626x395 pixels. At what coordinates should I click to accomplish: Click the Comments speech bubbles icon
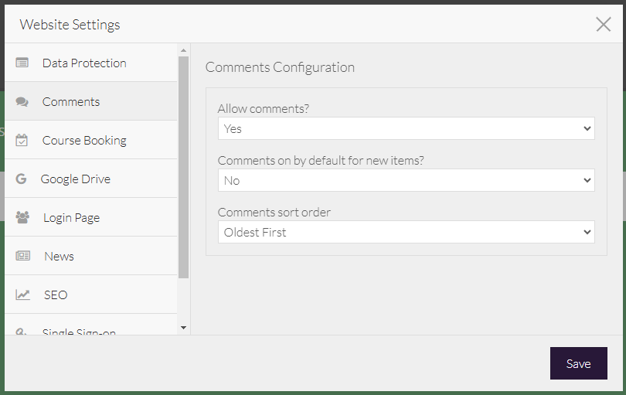tap(22, 101)
